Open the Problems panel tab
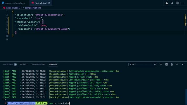The image size is (187, 105). (8, 64)
